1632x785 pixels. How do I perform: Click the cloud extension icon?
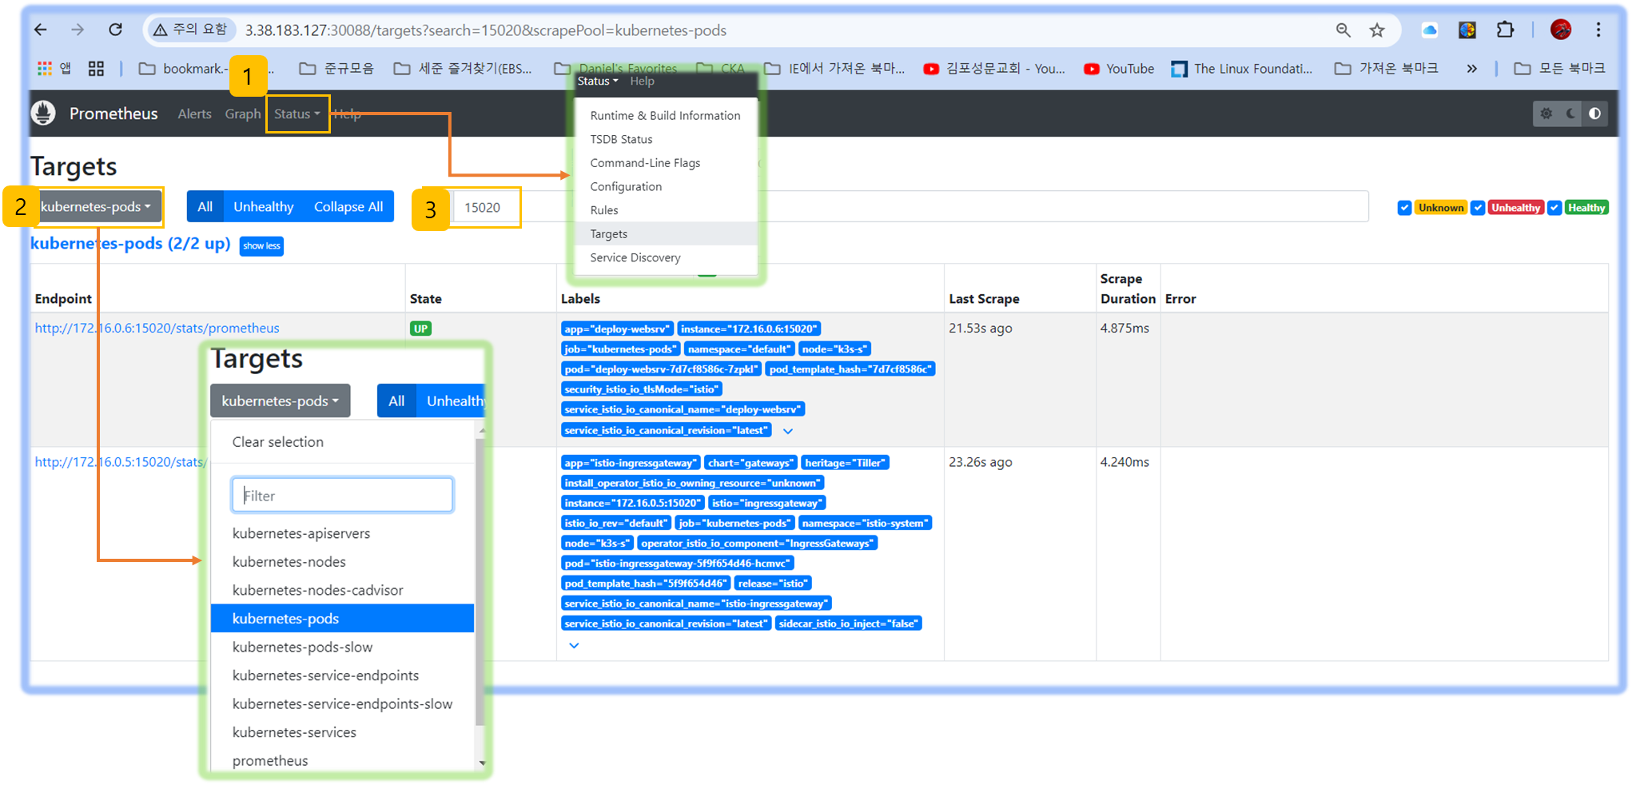tap(1429, 30)
